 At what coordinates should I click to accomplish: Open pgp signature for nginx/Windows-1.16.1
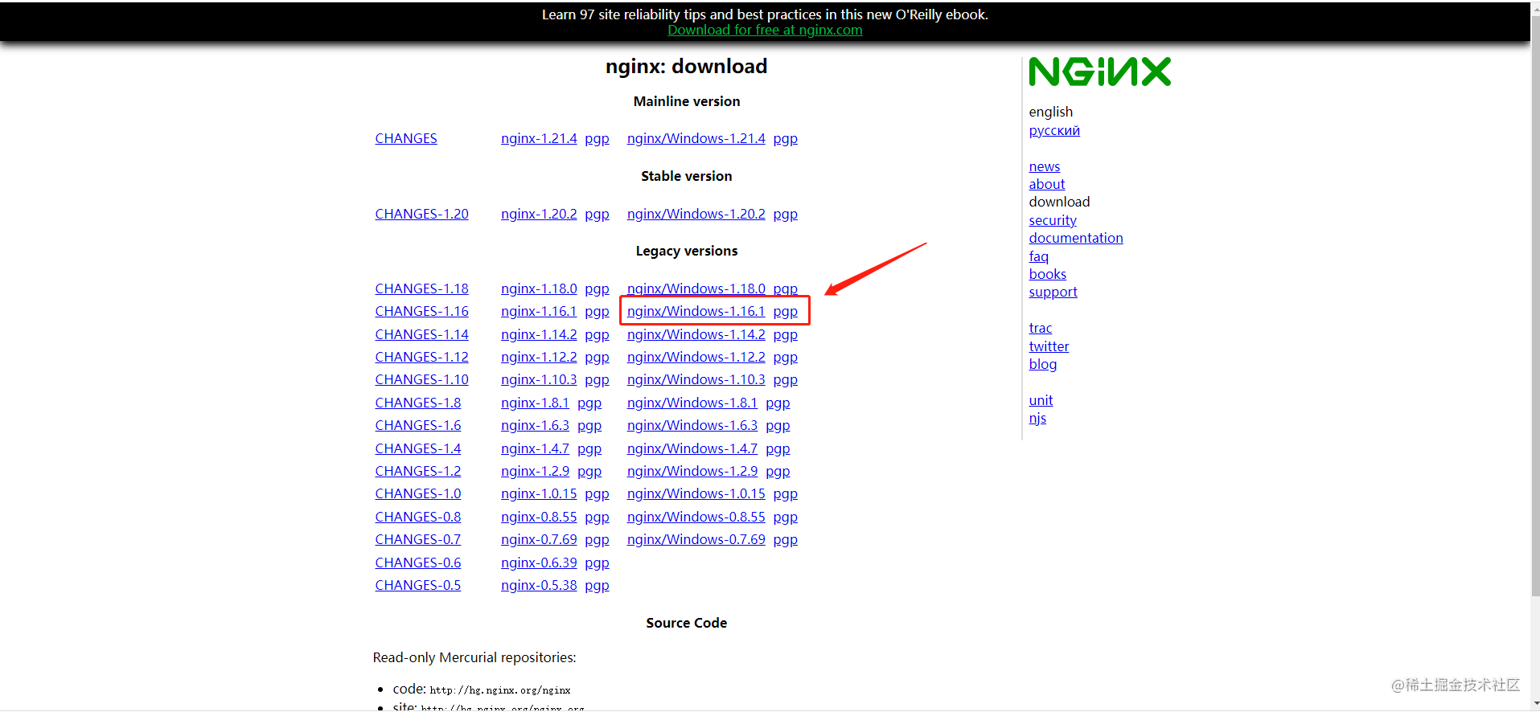point(786,311)
